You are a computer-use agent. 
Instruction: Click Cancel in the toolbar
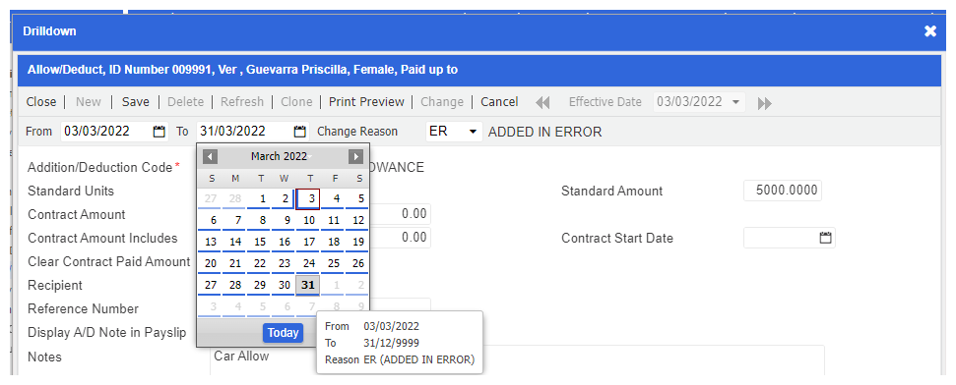499,101
